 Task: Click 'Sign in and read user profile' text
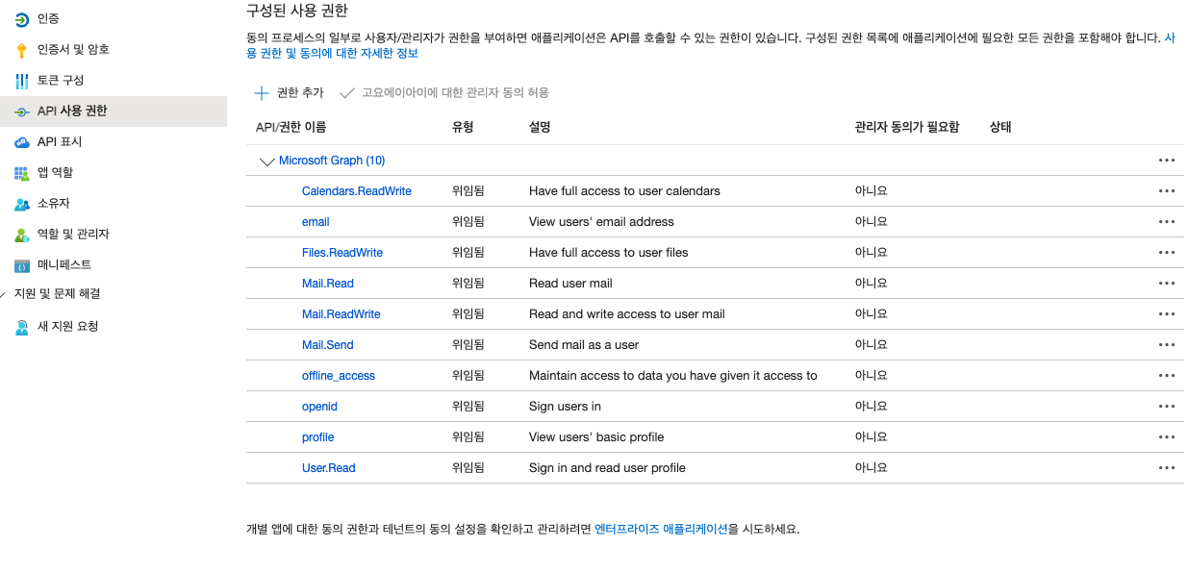click(x=607, y=468)
